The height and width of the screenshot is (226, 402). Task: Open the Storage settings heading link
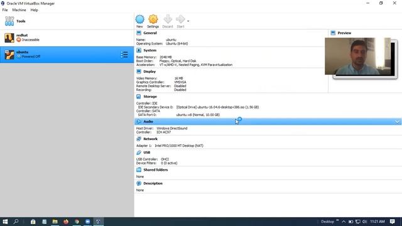point(150,97)
